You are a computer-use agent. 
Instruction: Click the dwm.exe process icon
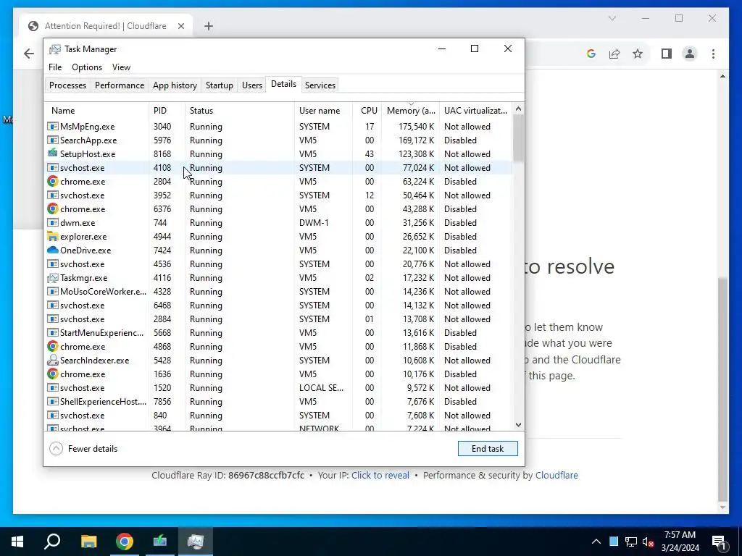(52, 223)
